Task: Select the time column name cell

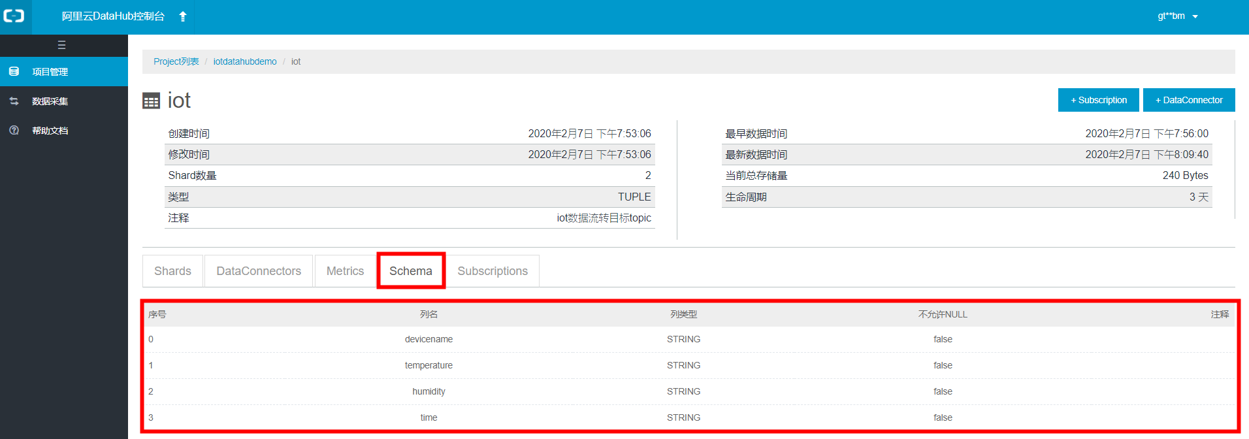Action: 429,417
